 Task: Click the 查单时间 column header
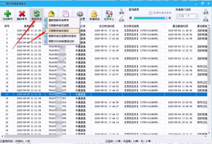coord(29,26)
